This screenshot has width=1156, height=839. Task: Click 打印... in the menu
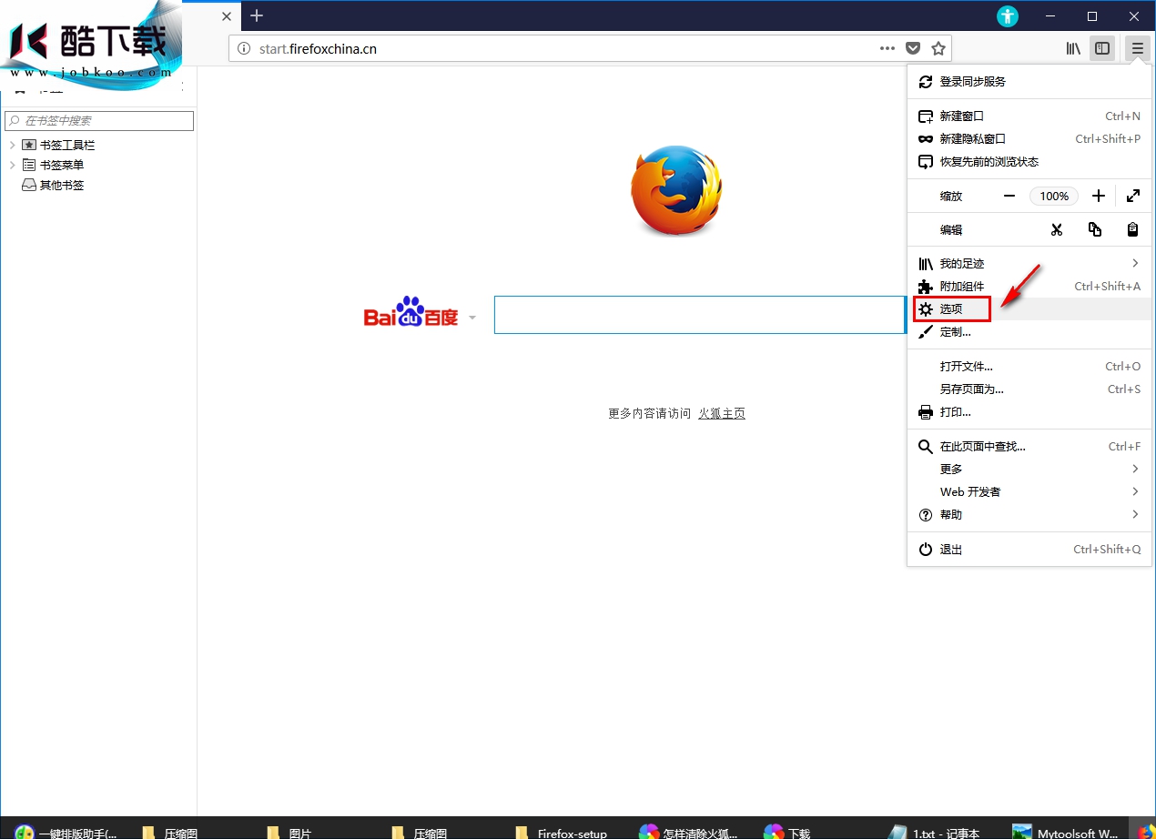1029,412
